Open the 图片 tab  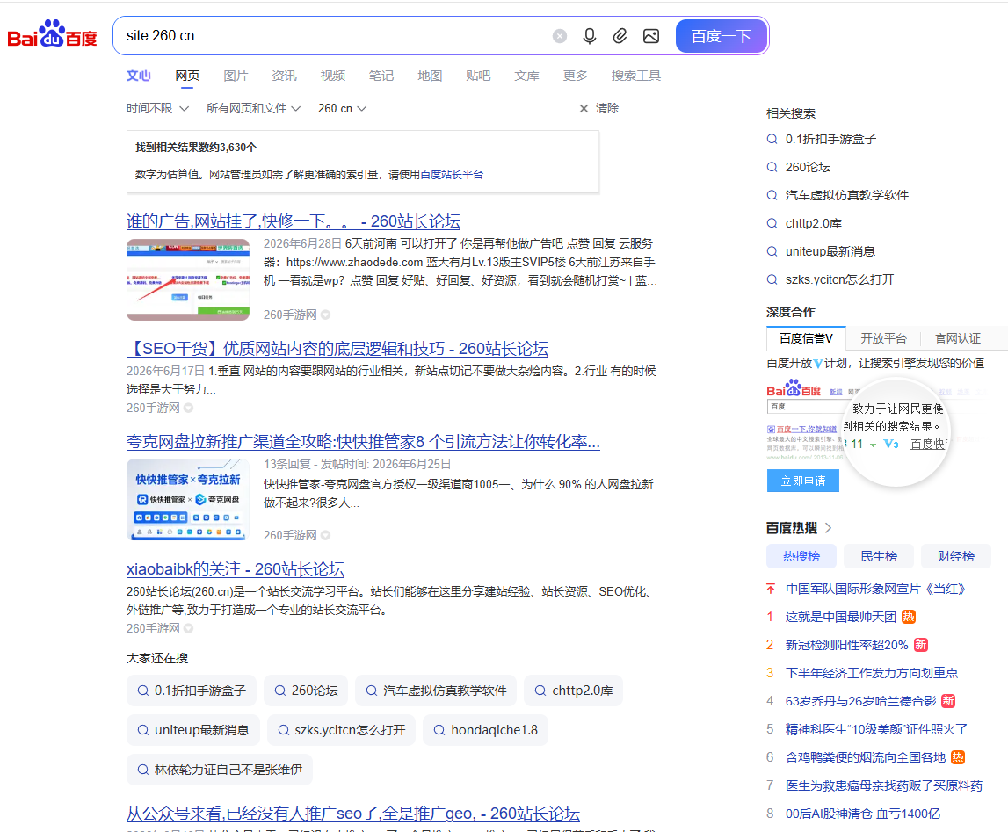click(x=236, y=76)
